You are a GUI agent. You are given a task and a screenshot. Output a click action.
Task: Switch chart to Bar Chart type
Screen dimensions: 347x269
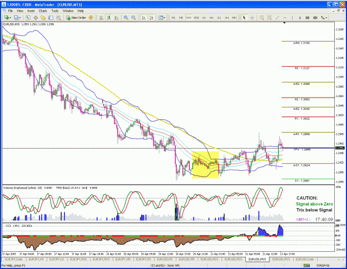(x=101, y=18)
